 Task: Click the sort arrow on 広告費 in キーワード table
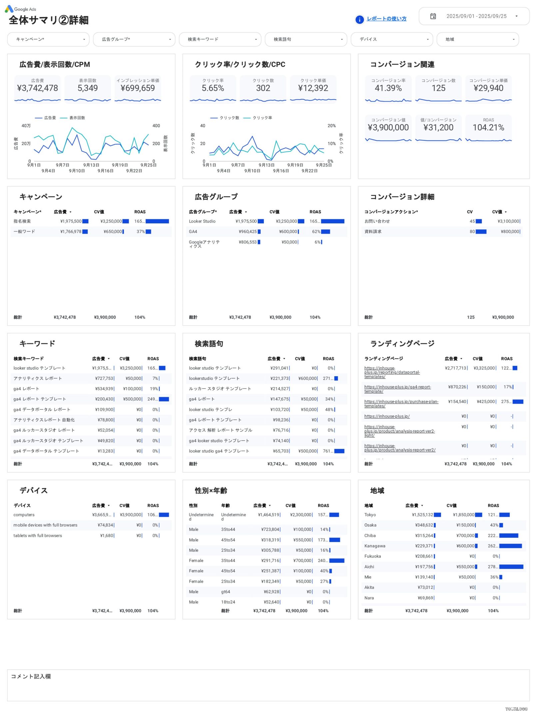tap(109, 358)
